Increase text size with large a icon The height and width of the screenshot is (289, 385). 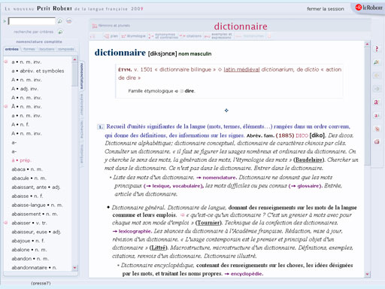click(377, 102)
